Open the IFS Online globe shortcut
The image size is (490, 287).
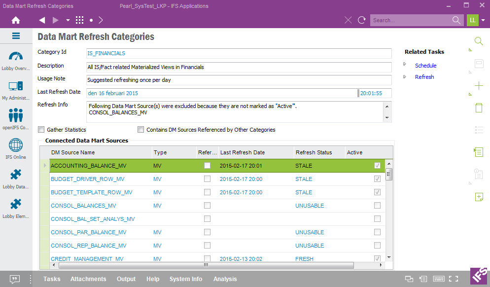click(16, 148)
